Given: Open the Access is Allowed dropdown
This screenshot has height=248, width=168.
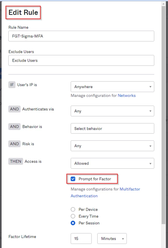Looking at the screenshot, I should tap(112, 163).
